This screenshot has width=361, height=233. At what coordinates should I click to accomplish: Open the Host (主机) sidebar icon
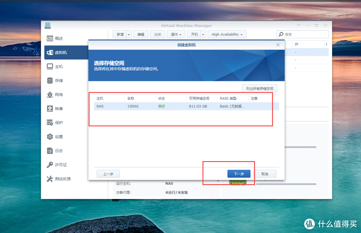50,67
